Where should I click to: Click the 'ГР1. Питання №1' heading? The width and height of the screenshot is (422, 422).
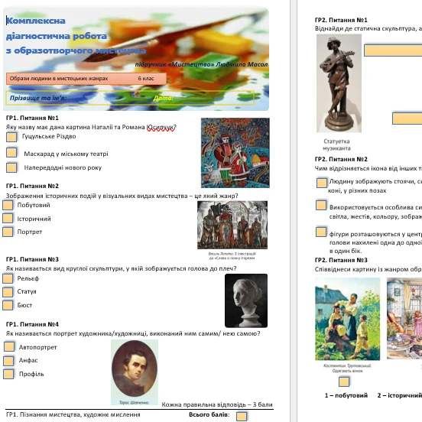[x=32, y=118]
